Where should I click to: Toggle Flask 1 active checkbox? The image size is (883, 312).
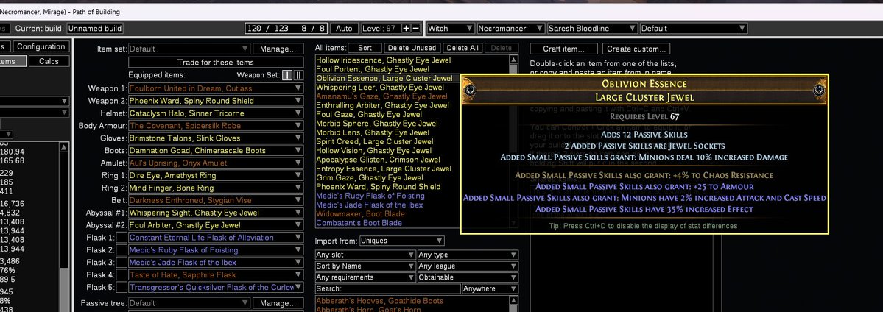121,238
